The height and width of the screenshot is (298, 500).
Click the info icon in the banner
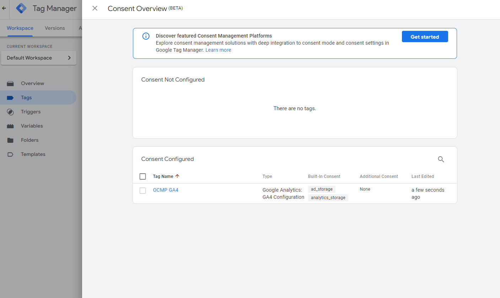click(146, 36)
